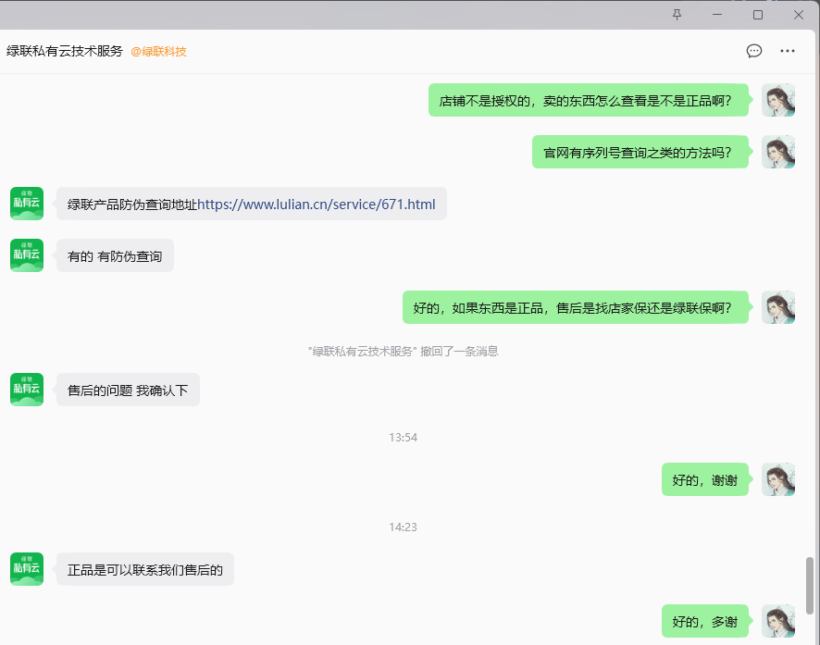Click user avatar beside 好的，多谢 message
The height and width of the screenshot is (645, 820).
click(x=778, y=621)
